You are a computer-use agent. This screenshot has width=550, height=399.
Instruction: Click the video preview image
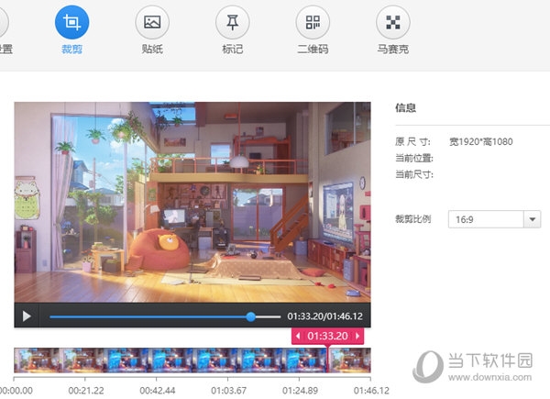pos(192,202)
